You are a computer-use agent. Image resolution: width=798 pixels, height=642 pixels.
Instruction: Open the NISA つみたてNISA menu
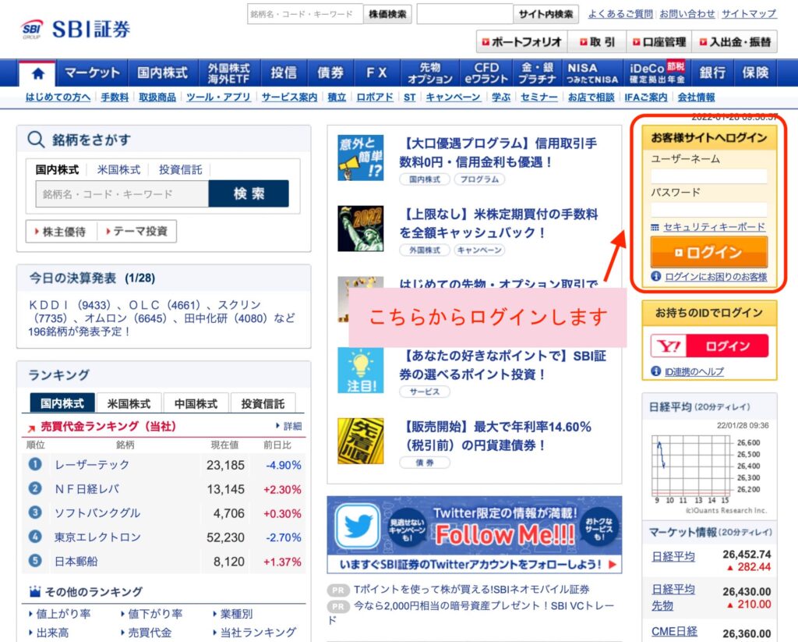(x=592, y=73)
